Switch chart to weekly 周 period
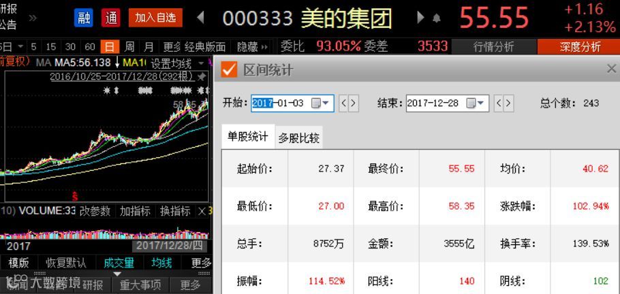 [129, 47]
